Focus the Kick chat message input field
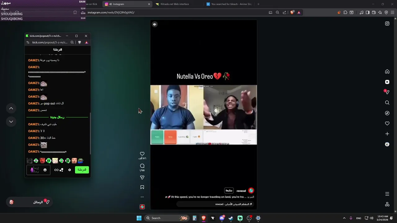The width and height of the screenshot is (397, 223). coord(38,170)
